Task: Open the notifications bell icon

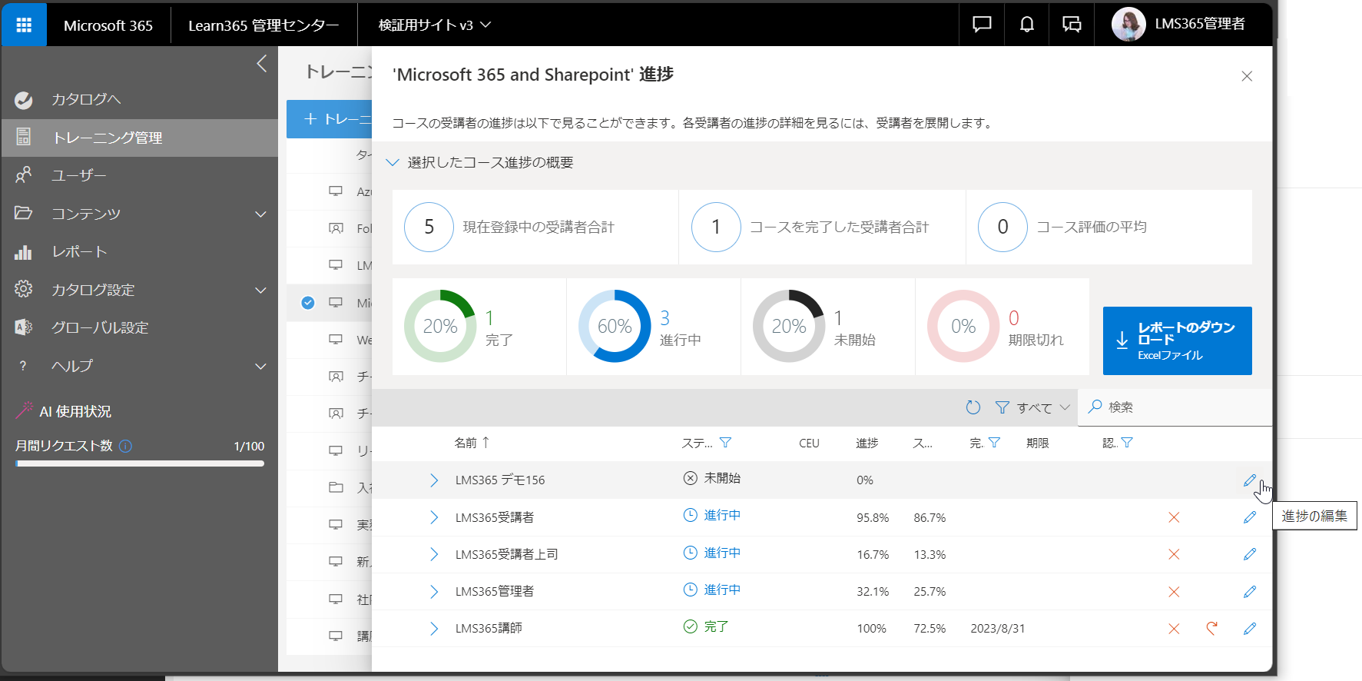Action: 1026,25
